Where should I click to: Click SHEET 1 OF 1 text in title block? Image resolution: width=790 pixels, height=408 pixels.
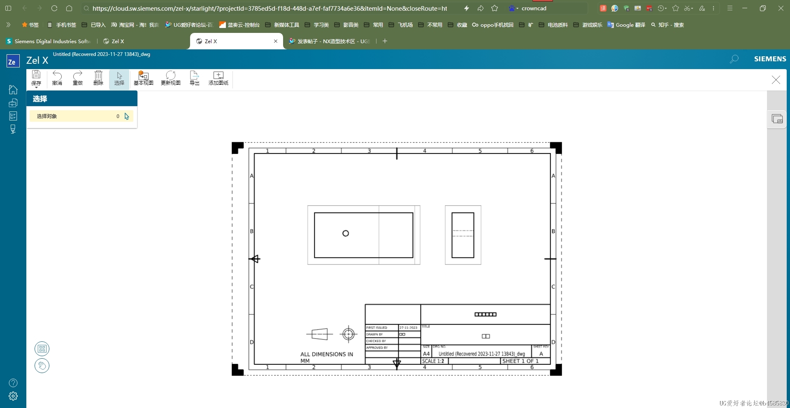click(x=520, y=361)
